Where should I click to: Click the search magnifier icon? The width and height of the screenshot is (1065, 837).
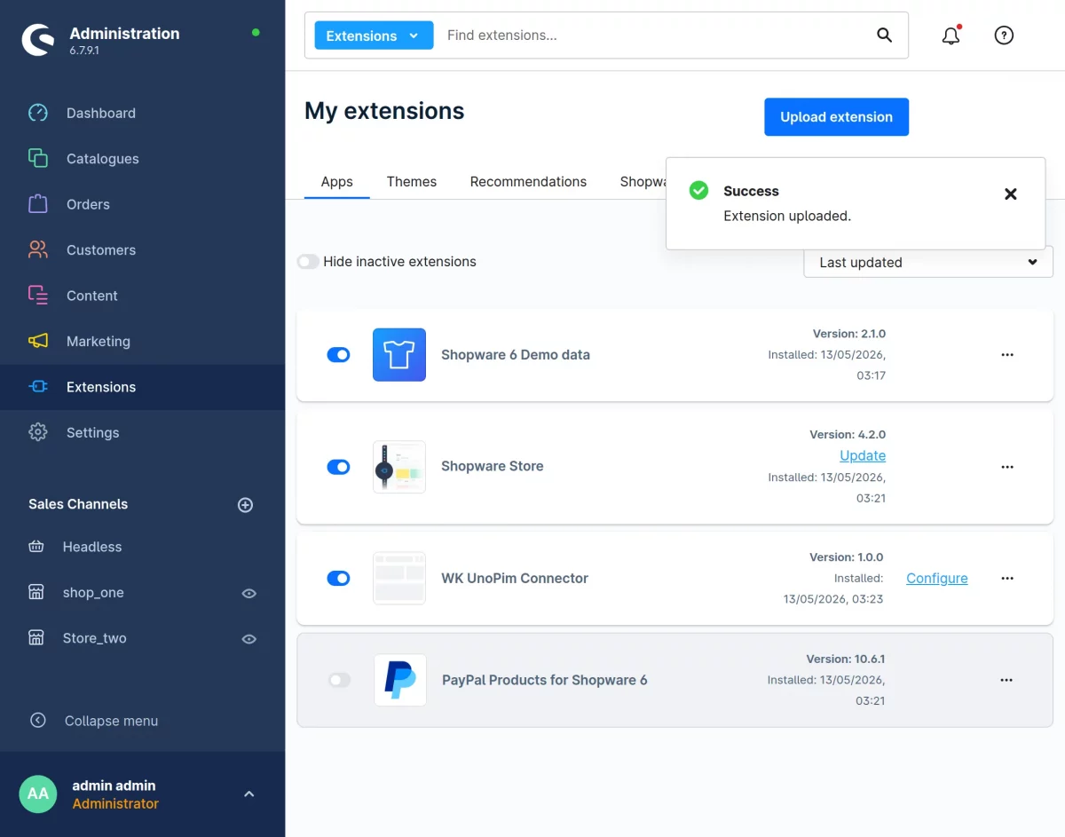pos(884,36)
